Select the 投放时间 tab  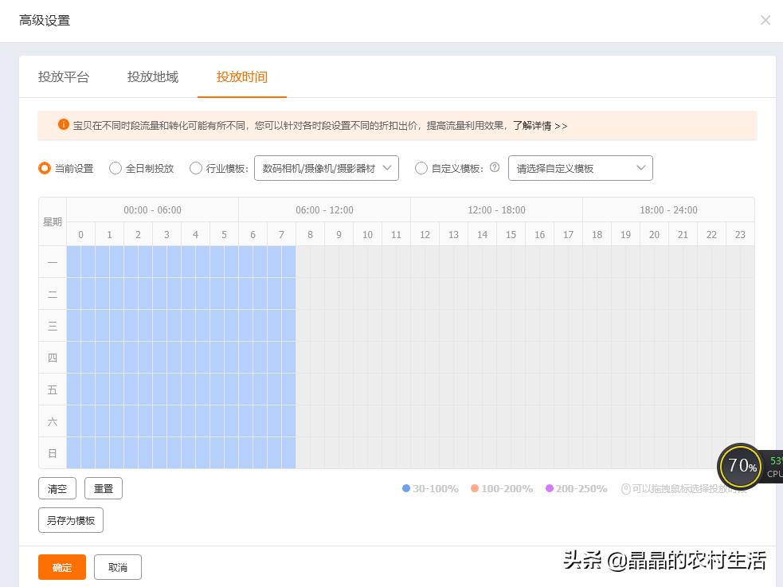pyautogui.click(x=242, y=76)
